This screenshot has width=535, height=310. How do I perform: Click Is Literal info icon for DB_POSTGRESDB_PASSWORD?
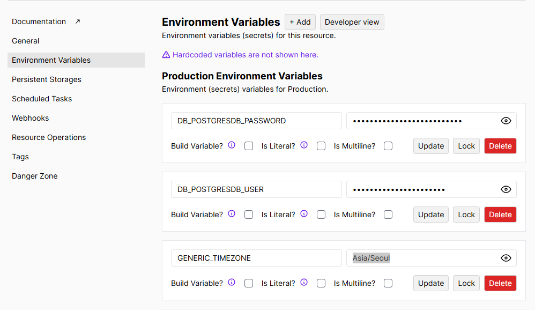tap(304, 145)
